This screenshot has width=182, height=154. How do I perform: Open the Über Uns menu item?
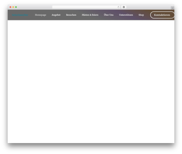[109, 15]
